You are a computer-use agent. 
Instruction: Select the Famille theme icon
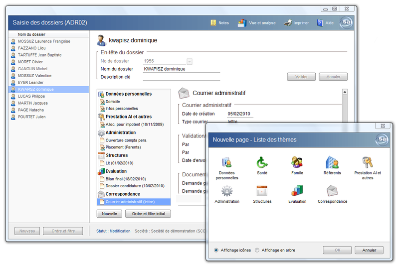(x=297, y=163)
